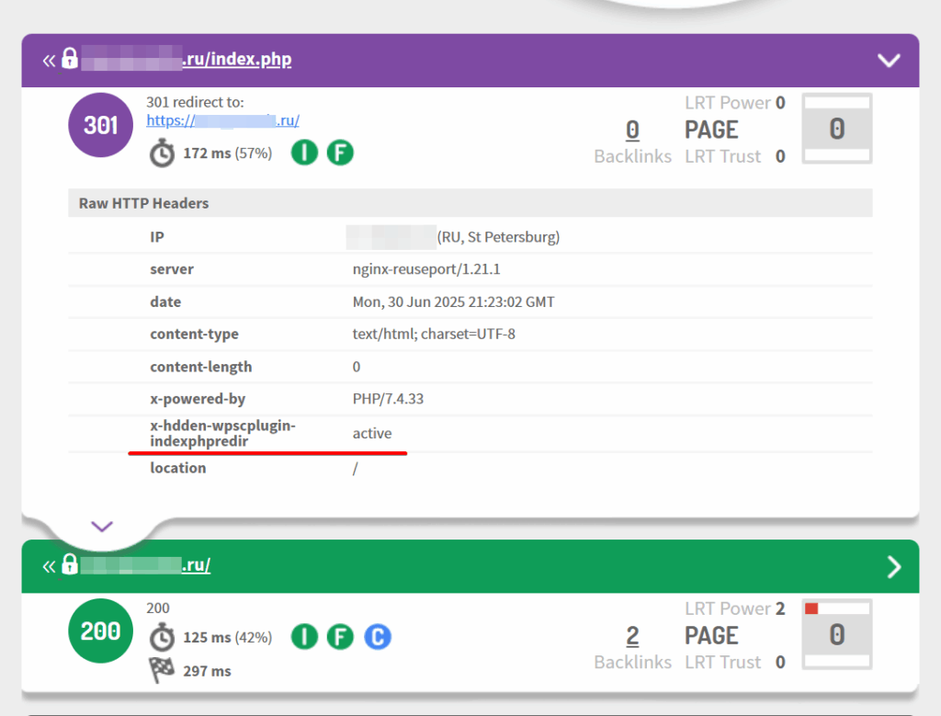This screenshot has height=716, width=941.
Task: Click the (RU, St Petersburg) IP location text
Action: (x=498, y=237)
